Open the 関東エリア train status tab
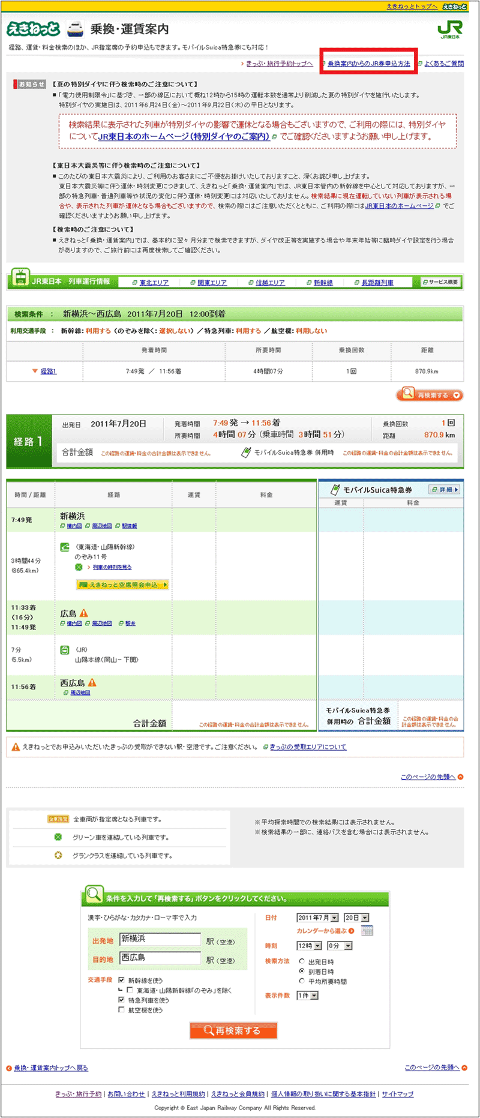The height and width of the screenshot is (1118, 480). coord(212,283)
